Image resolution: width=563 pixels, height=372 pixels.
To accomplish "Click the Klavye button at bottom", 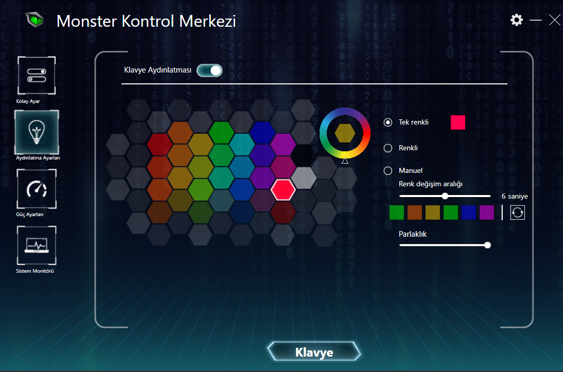I will (x=314, y=351).
